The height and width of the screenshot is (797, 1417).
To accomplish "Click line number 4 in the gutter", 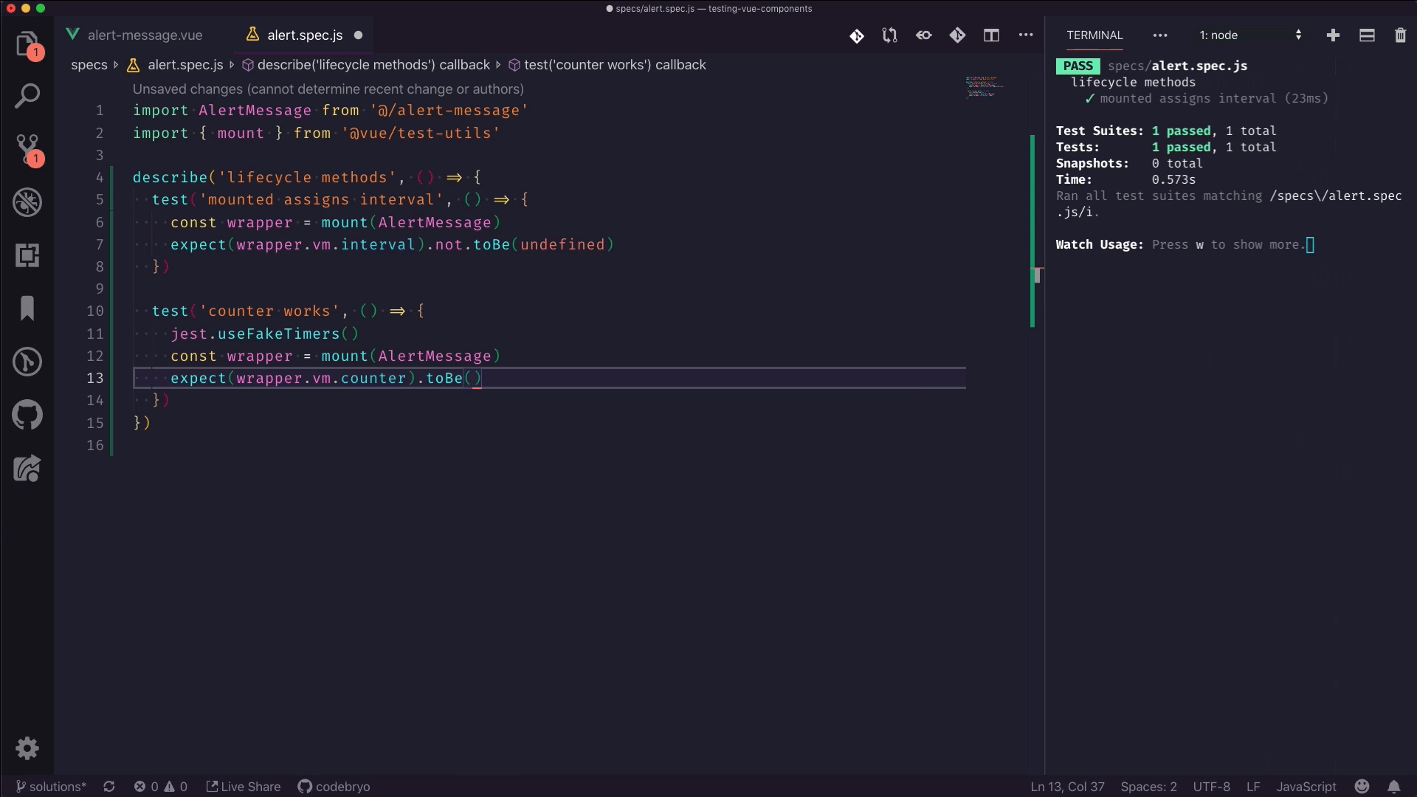I will (100, 177).
